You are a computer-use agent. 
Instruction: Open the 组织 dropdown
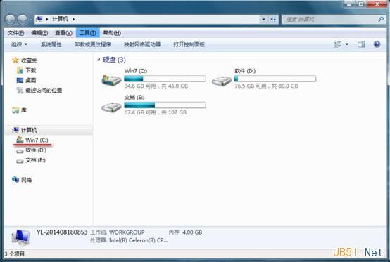[19, 44]
